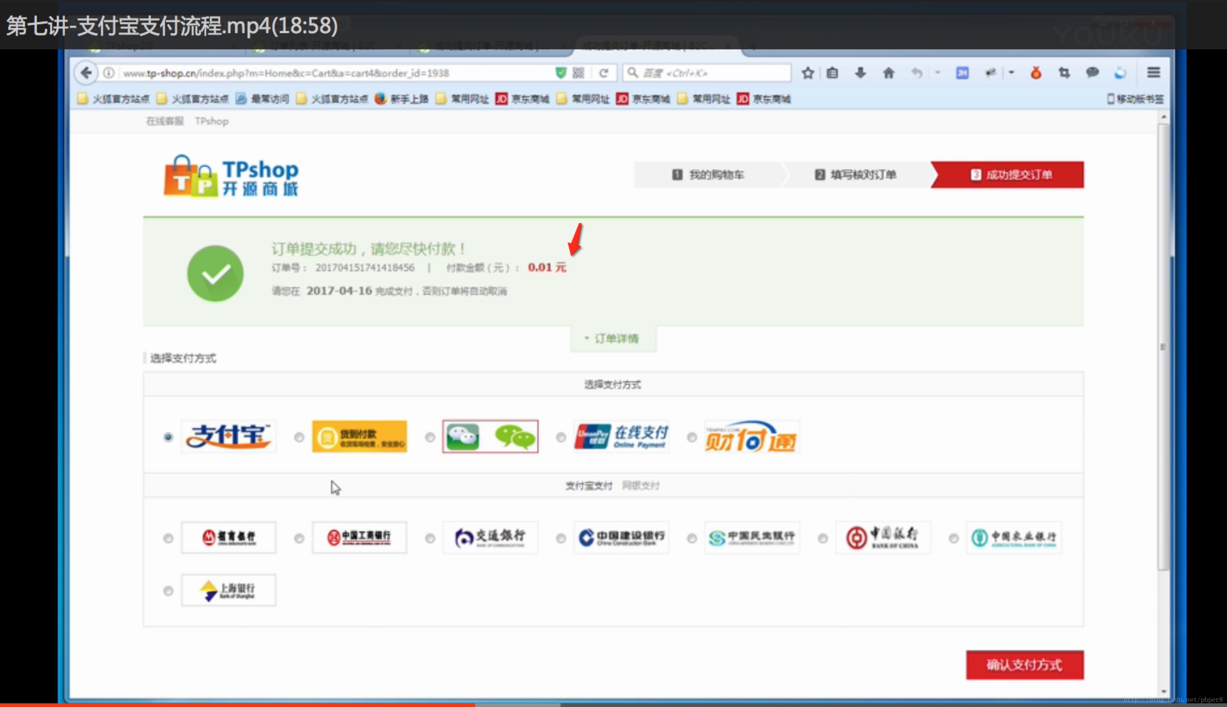Open 新手上路 Firefox bookmark
The image size is (1227, 707).
(x=401, y=99)
